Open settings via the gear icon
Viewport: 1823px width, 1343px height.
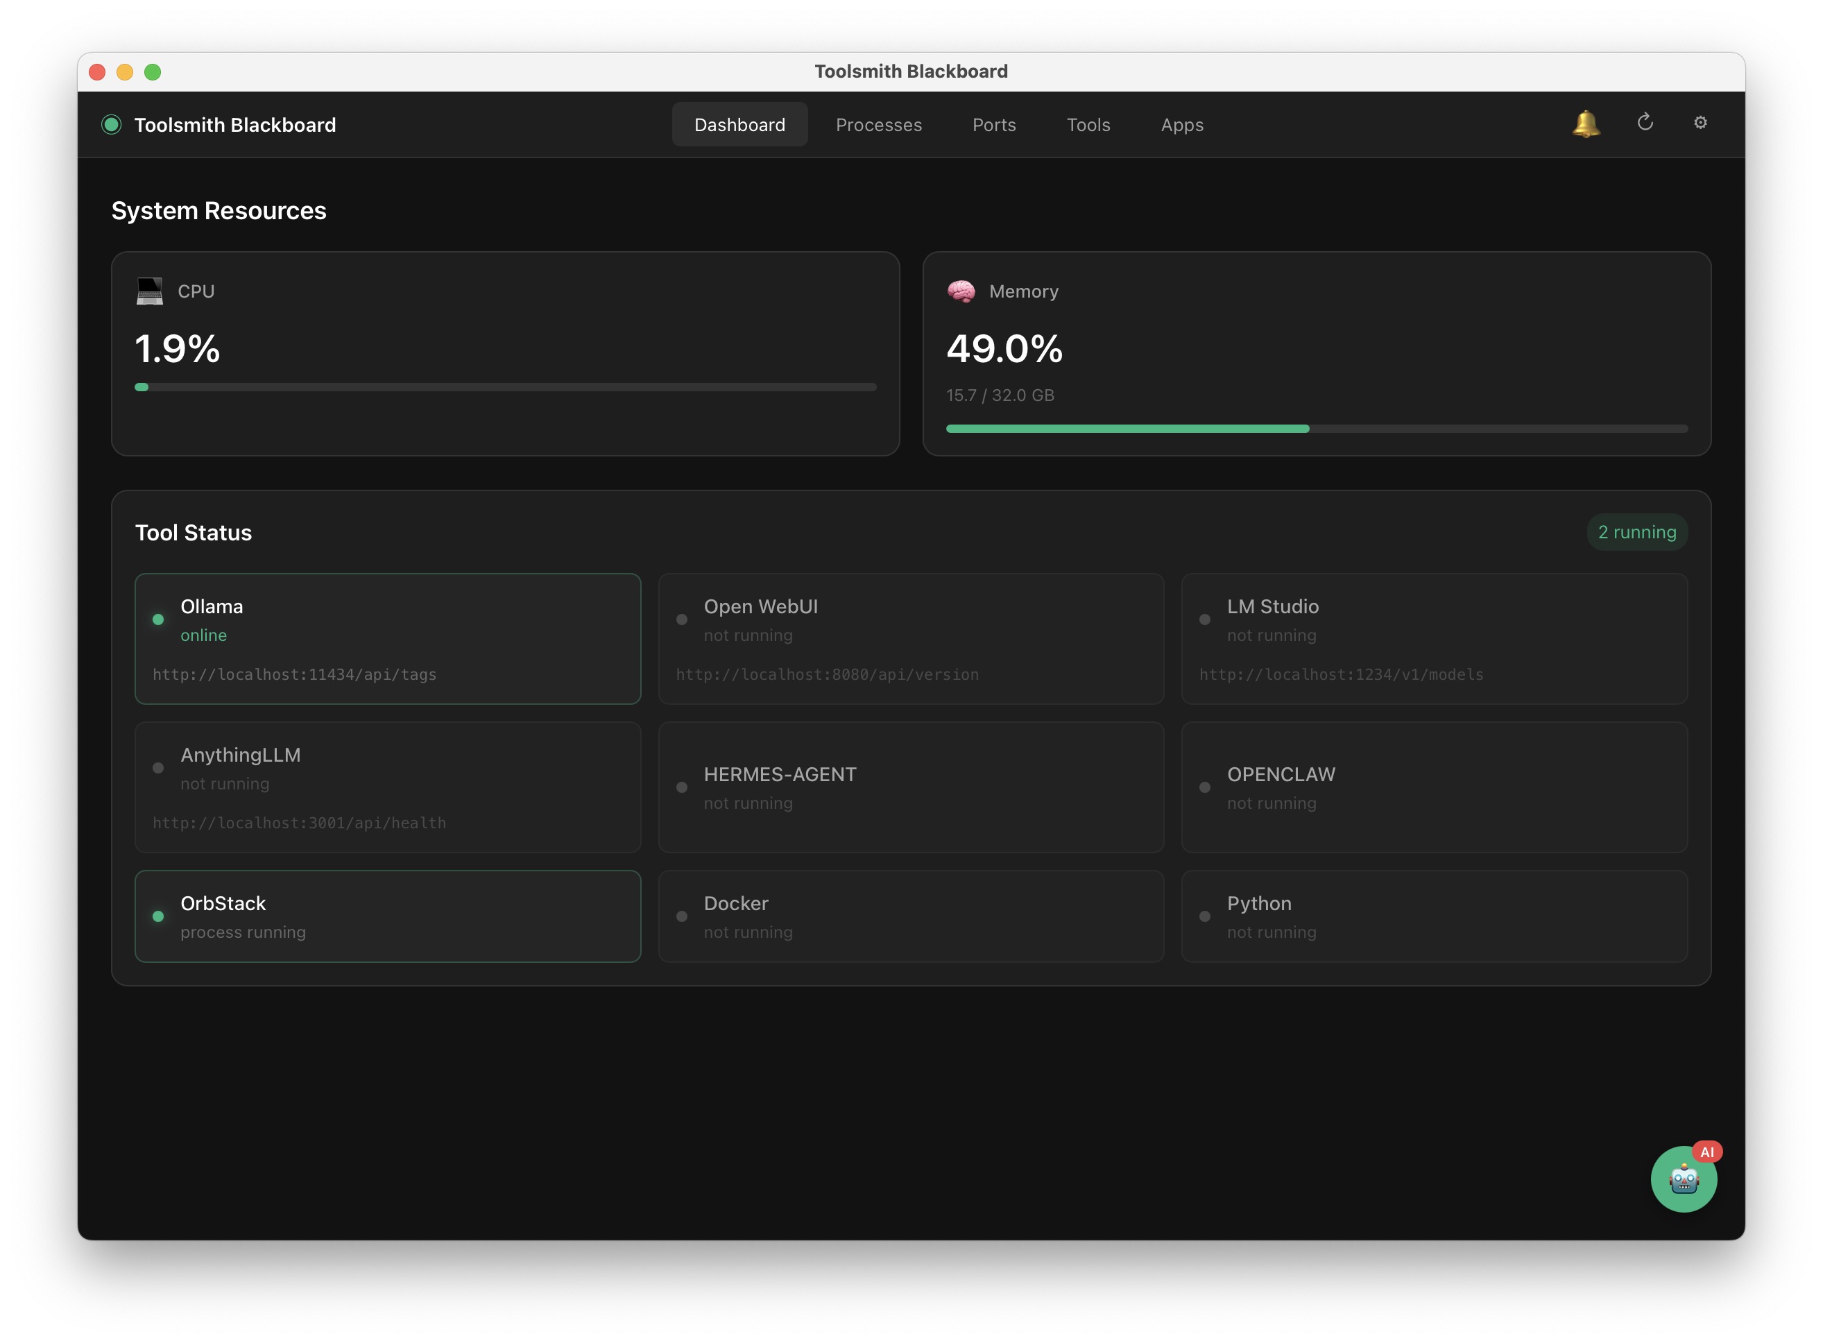pos(1700,123)
